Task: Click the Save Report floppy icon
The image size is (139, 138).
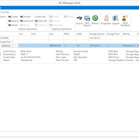Action: [x=87, y=18]
